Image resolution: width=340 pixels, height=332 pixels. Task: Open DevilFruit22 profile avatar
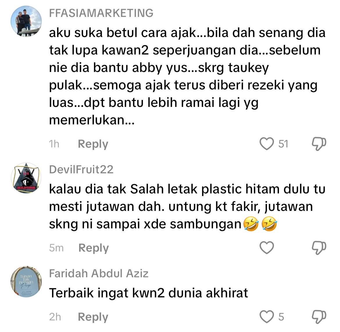coord(26,178)
